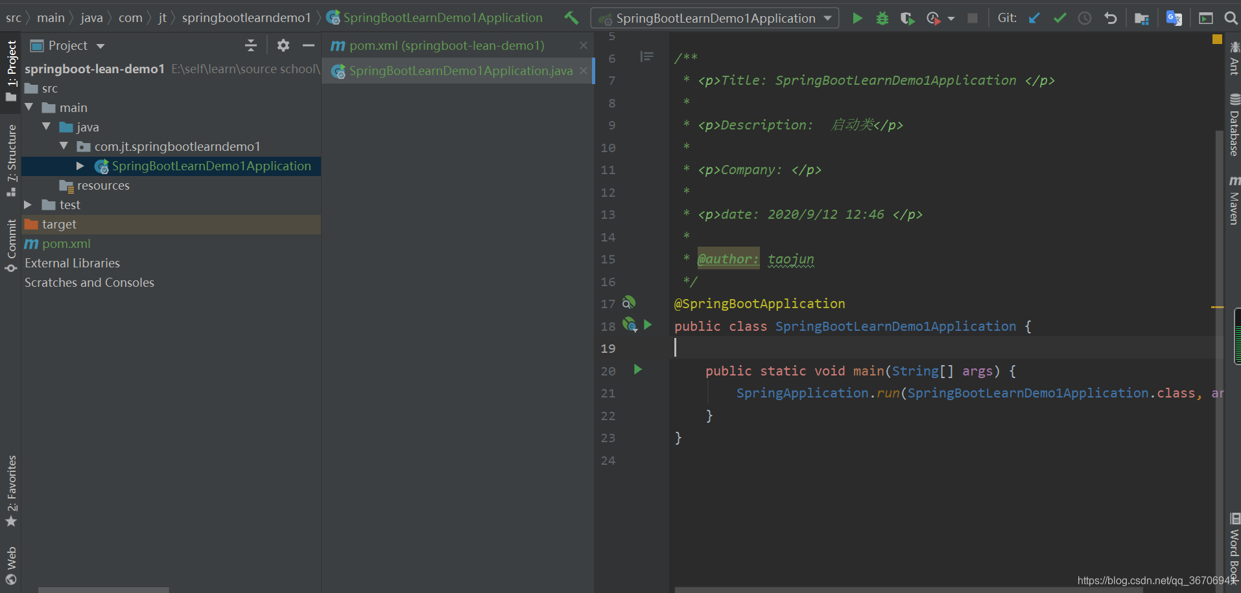Viewport: 1241px width, 593px height.
Task: Expand SpringBootLearnDemo1Application class node
Action: pyautogui.click(x=80, y=166)
